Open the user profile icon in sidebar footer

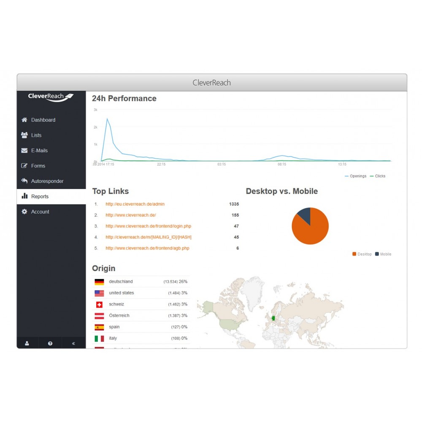pos(27,344)
